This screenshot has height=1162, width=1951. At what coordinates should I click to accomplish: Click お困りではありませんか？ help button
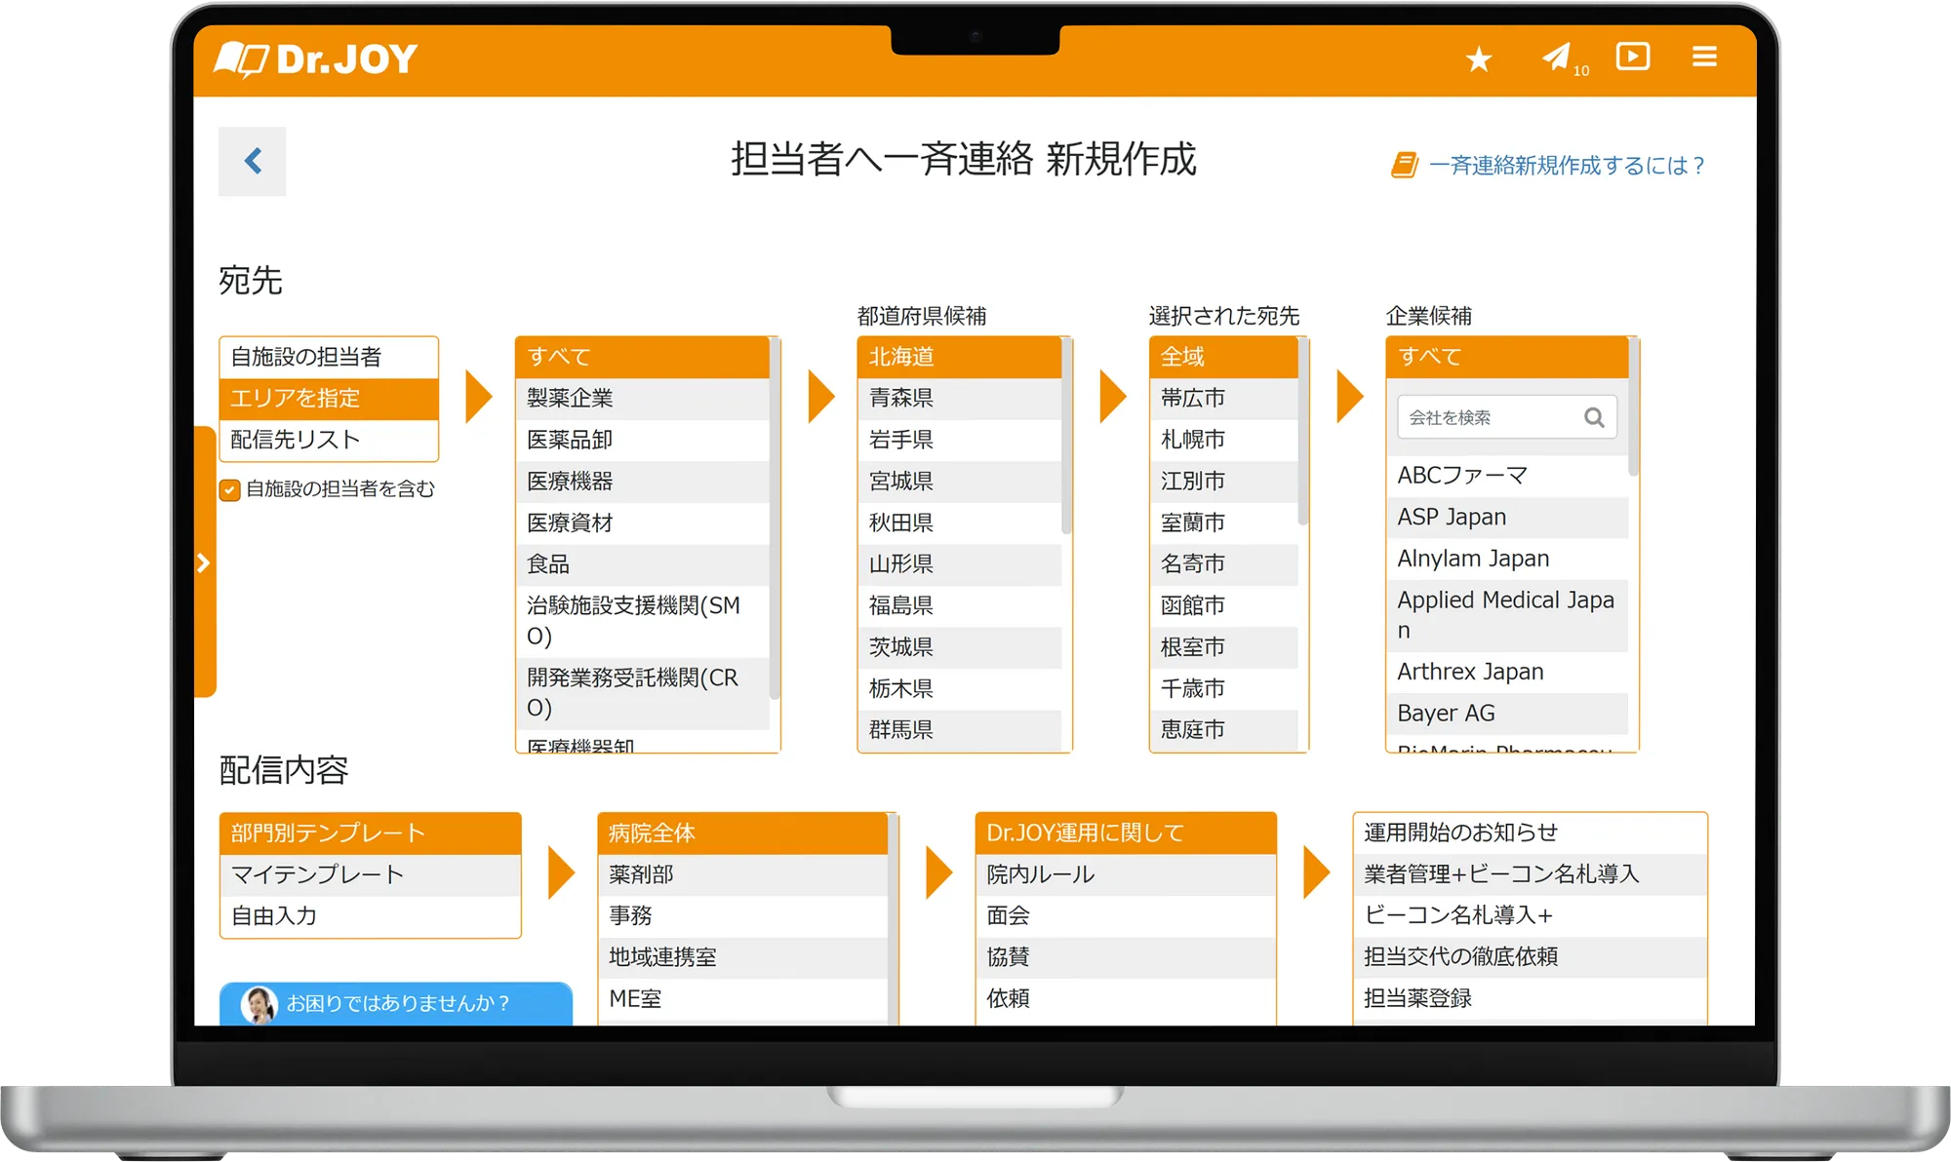(397, 1003)
